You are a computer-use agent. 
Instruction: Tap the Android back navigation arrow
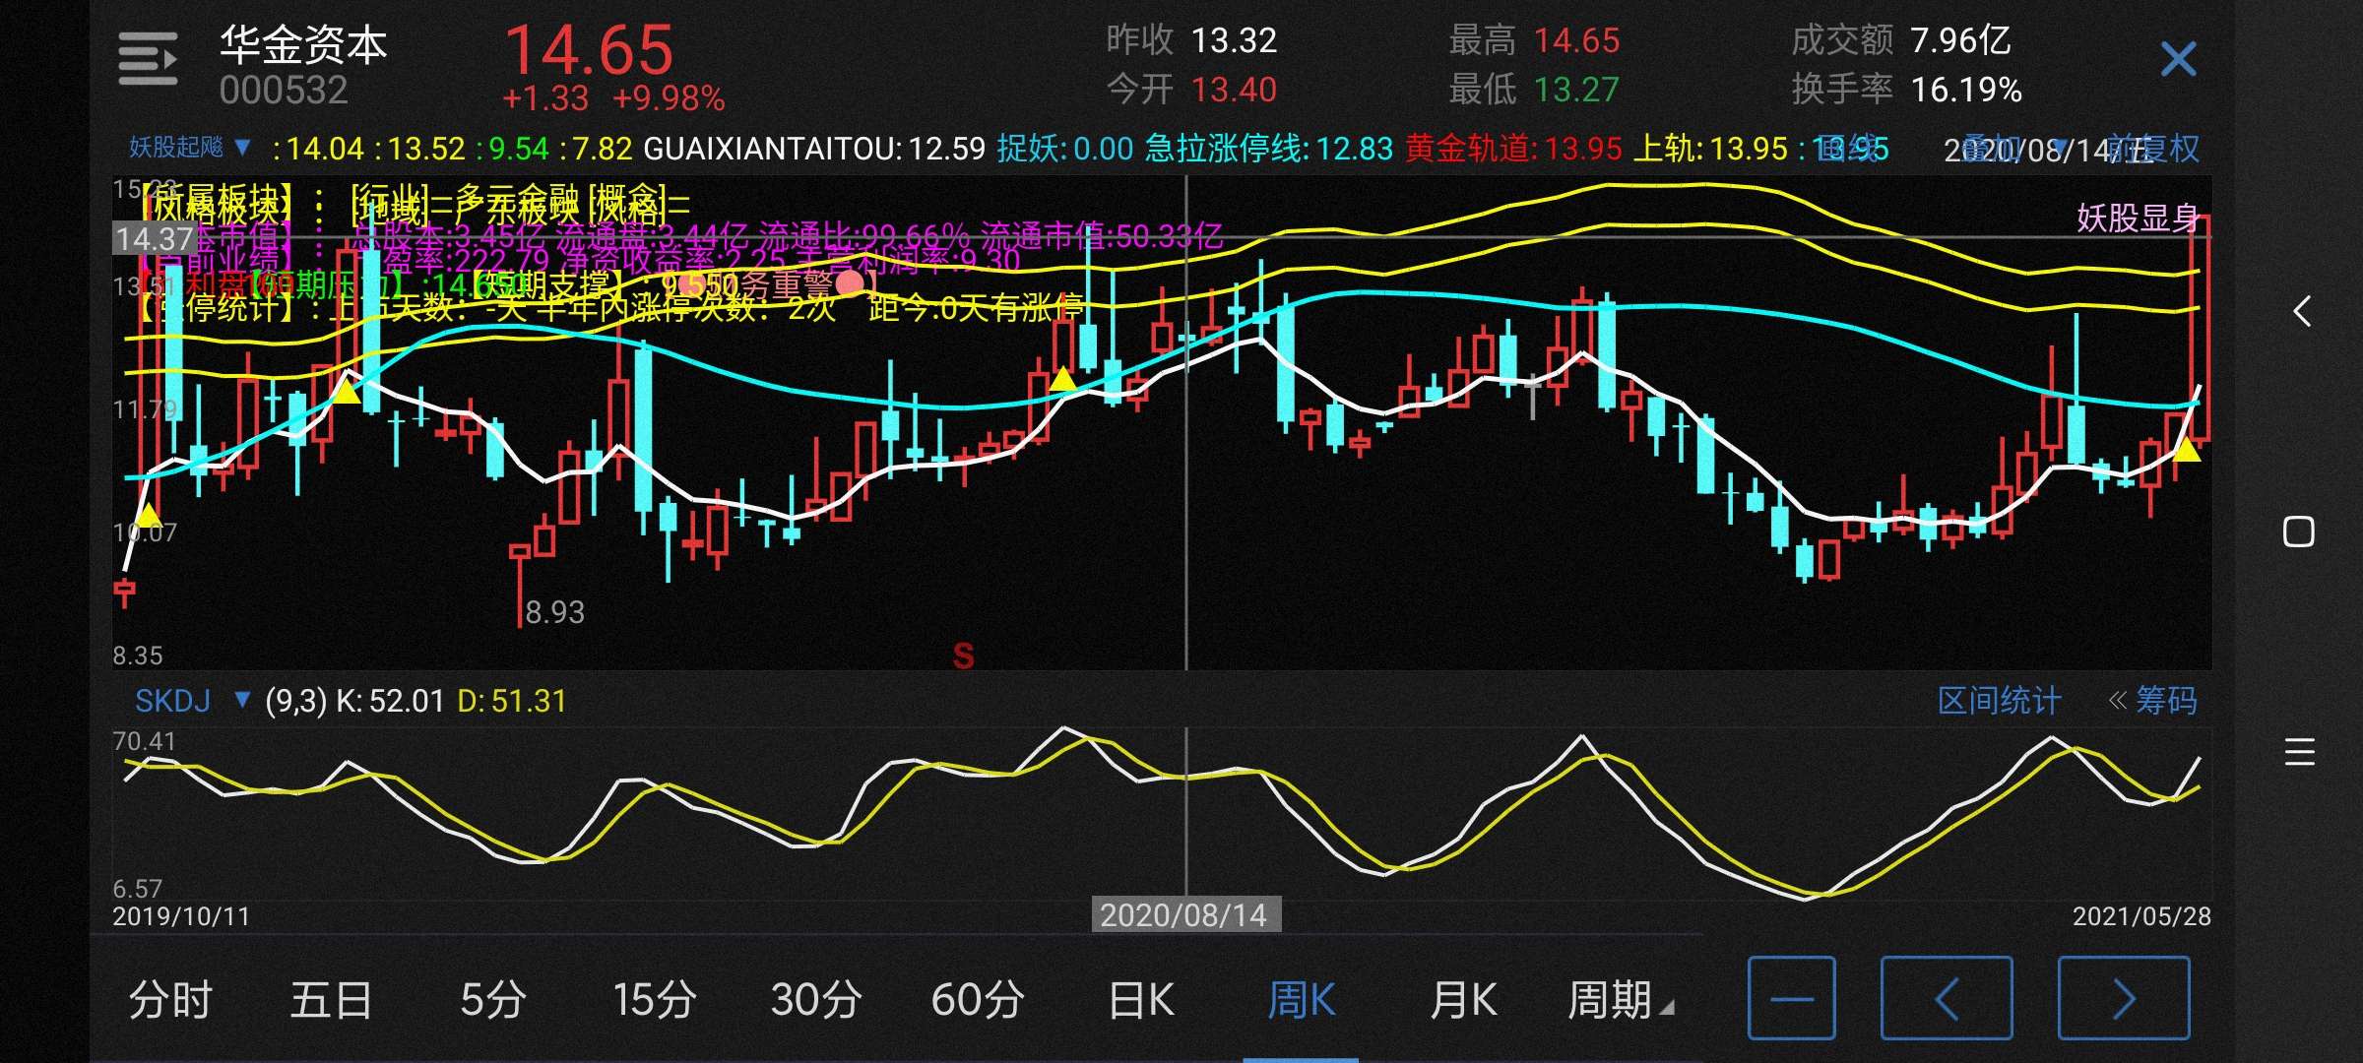point(2301,312)
